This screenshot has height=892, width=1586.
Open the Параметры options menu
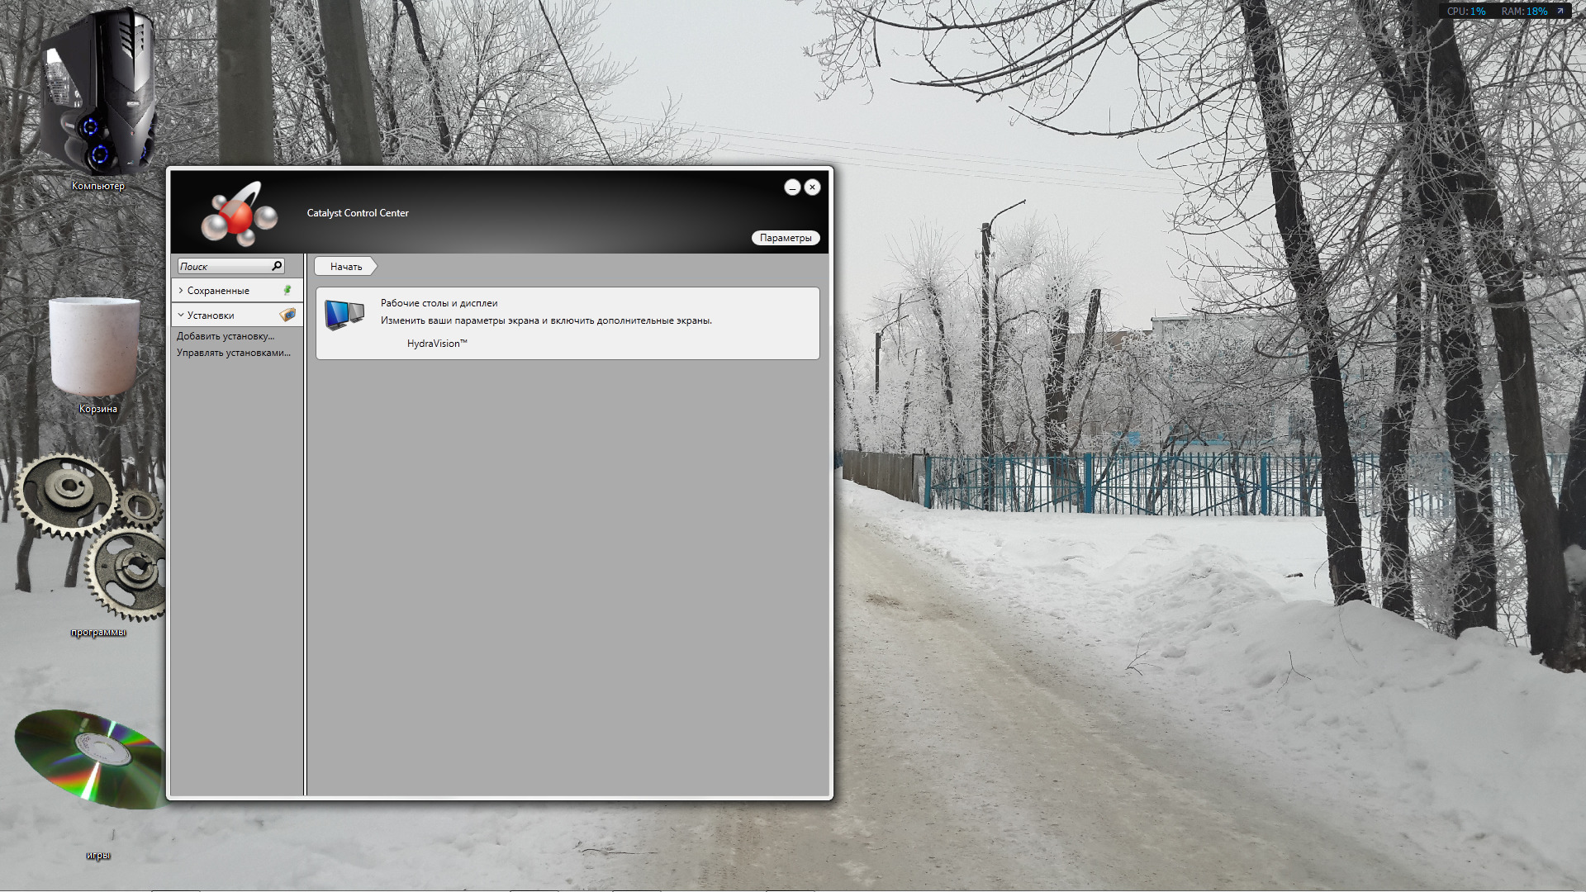pyautogui.click(x=785, y=238)
